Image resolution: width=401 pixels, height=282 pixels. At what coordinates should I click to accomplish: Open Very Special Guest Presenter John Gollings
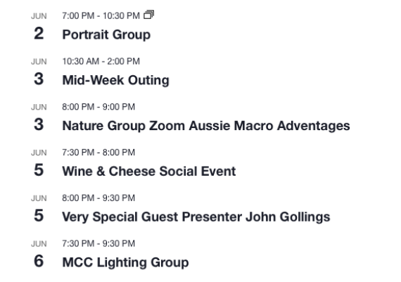(196, 217)
